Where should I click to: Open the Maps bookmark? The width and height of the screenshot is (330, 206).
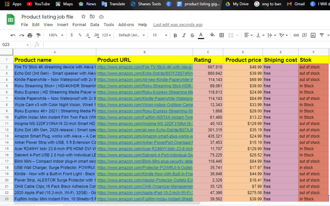(64, 4)
